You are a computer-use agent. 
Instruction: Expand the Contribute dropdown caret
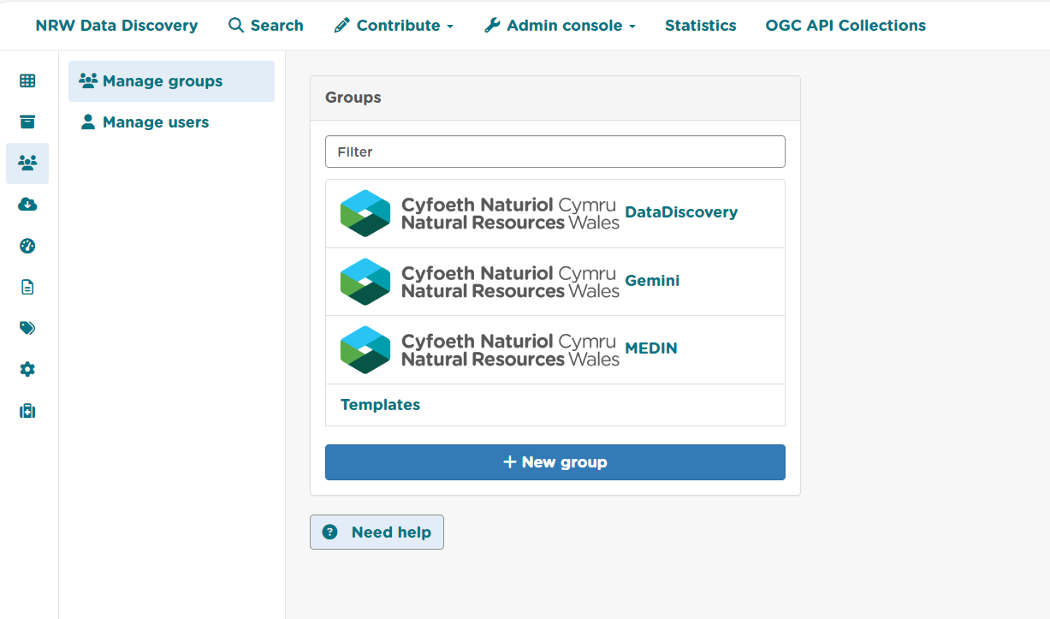450,27
